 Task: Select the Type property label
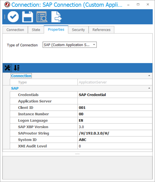click(x=22, y=82)
